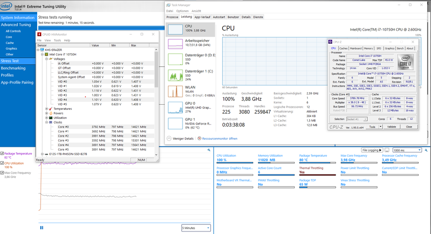
Task: Disable Max Core Frequency checkbox
Action: (x=3, y=173)
